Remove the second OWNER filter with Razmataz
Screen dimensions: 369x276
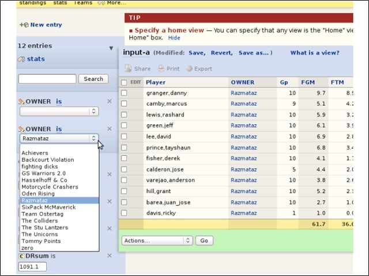[x=110, y=129]
